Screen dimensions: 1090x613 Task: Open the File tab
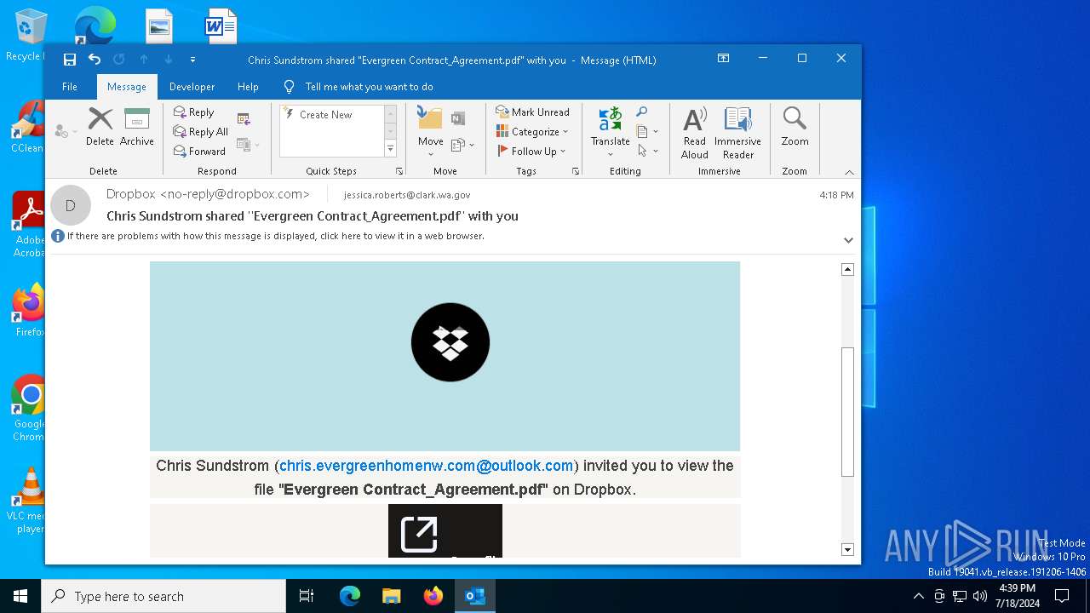(x=70, y=87)
